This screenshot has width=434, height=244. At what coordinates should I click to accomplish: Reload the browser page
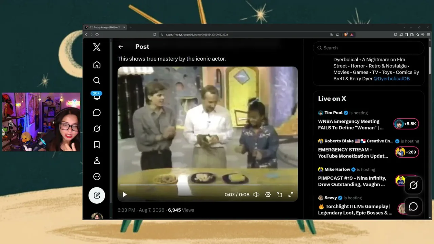[x=97, y=35]
